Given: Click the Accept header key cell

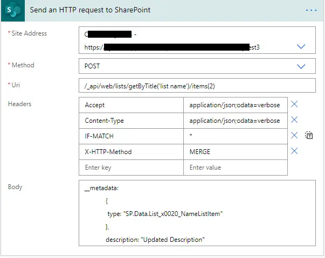Looking at the screenshot, I should 131,105.
